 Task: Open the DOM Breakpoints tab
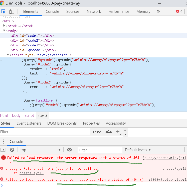tap(62, 123)
